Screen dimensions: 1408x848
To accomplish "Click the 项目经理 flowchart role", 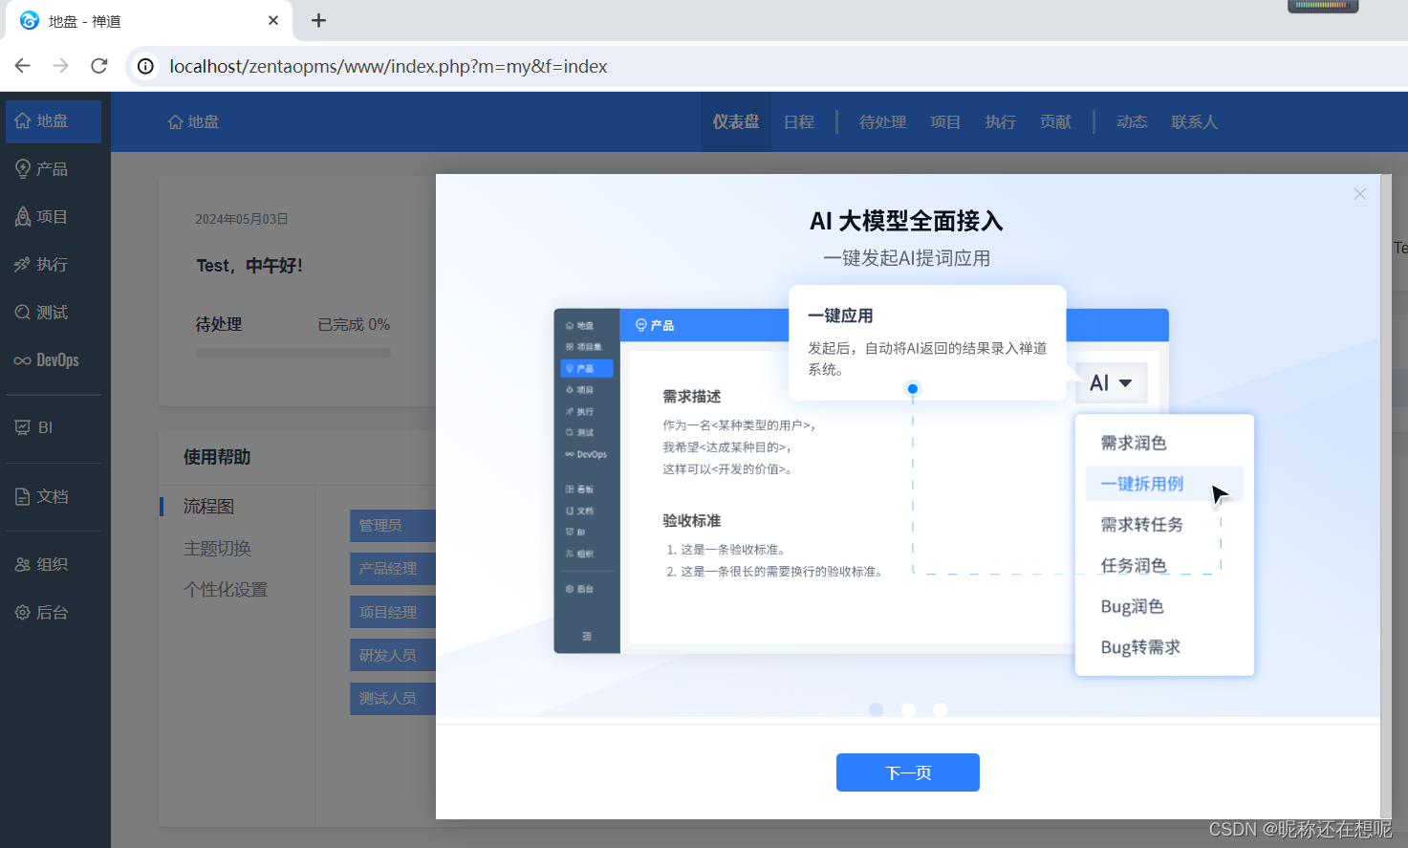I will (x=392, y=612).
